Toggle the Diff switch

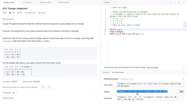pyautogui.click(x=177, y=92)
